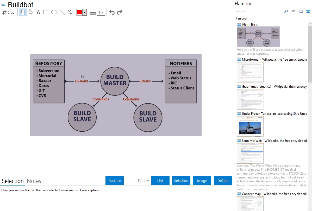Pick the rectangle shape tool
This screenshot has height=211, width=312.
pos(46,12)
